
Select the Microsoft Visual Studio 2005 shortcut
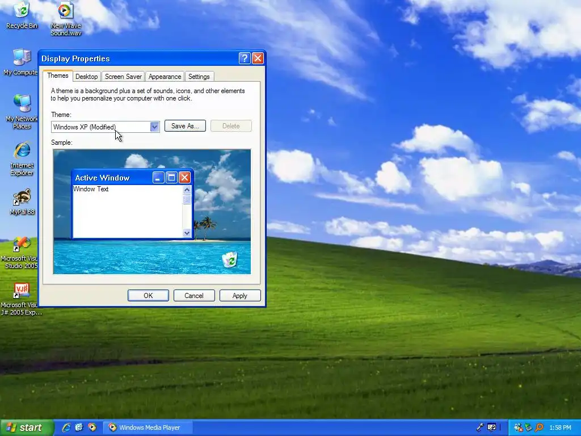(19, 252)
